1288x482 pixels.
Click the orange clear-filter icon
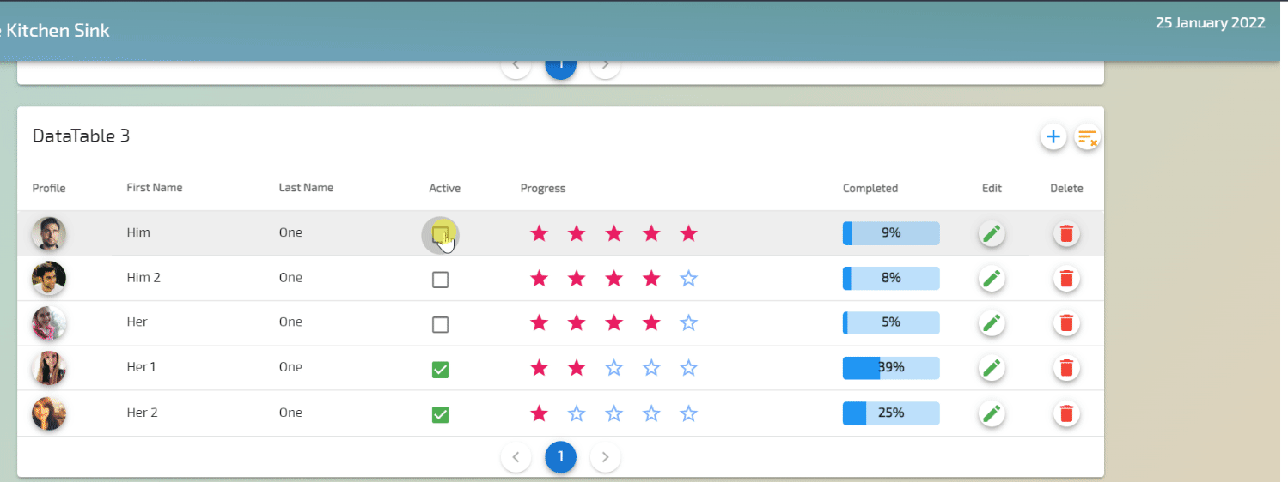tap(1088, 136)
